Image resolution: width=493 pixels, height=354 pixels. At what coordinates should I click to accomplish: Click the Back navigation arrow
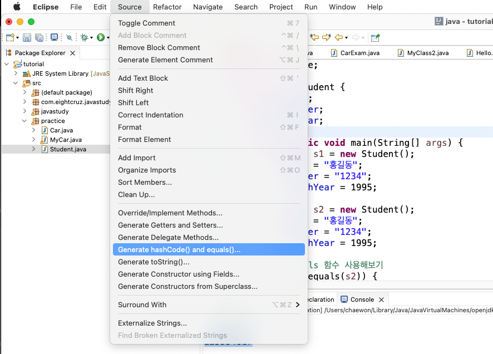pyautogui.click(x=339, y=38)
